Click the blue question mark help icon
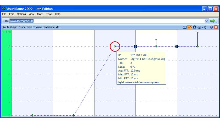The height and width of the screenshot is (123, 220). coord(212,27)
